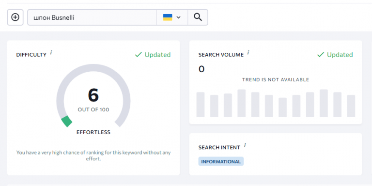This screenshot has width=372, height=186.
Task: Click the difficulty score number 6
Action: [93, 95]
